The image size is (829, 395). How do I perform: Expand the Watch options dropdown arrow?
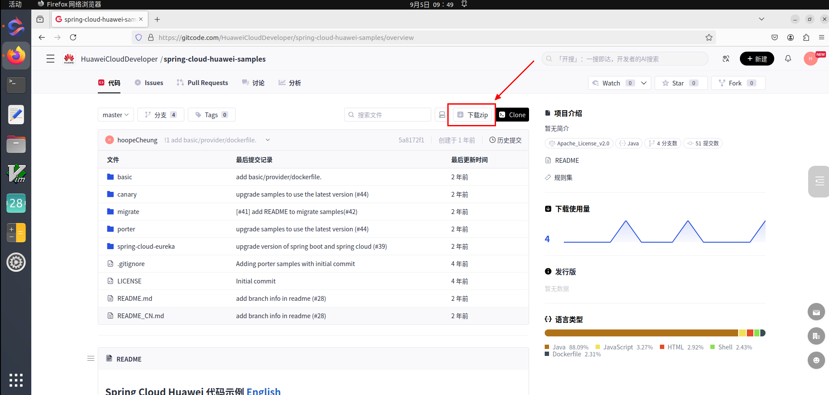644,83
